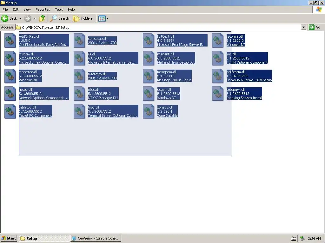Go back with the Back button
Screen dimensions: 325x243
(9, 18)
